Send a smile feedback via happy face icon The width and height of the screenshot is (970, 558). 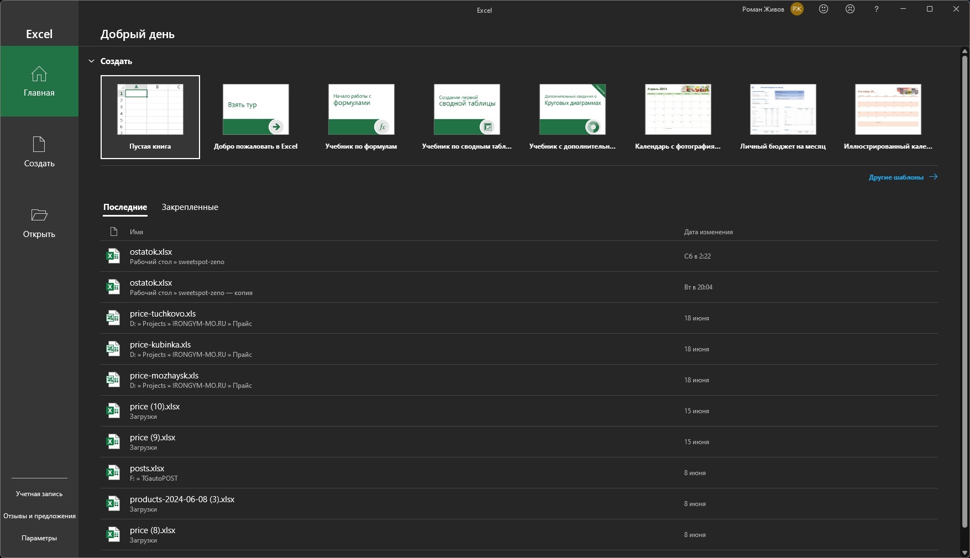point(824,9)
